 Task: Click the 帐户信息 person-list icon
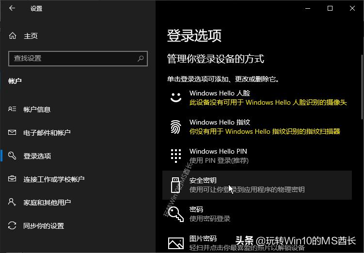[x=12, y=109]
